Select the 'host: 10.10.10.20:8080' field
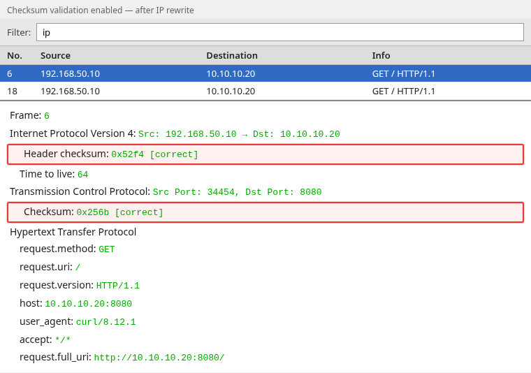The width and height of the screenshot is (531, 373). (76, 303)
